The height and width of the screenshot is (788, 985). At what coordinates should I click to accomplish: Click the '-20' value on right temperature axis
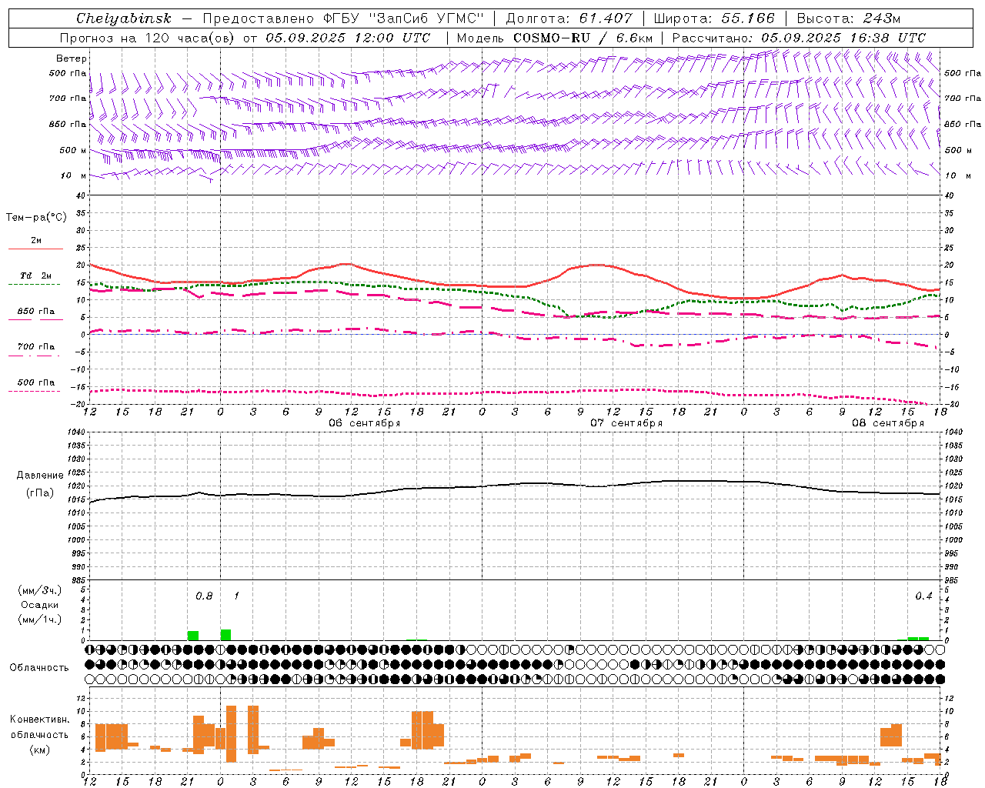point(951,404)
